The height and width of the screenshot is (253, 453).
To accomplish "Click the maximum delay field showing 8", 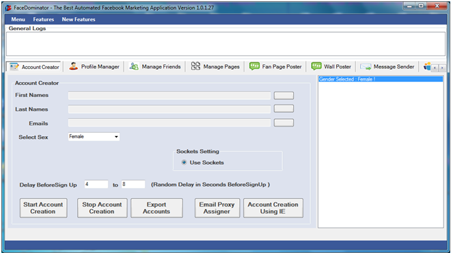I will pyautogui.click(x=133, y=184).
